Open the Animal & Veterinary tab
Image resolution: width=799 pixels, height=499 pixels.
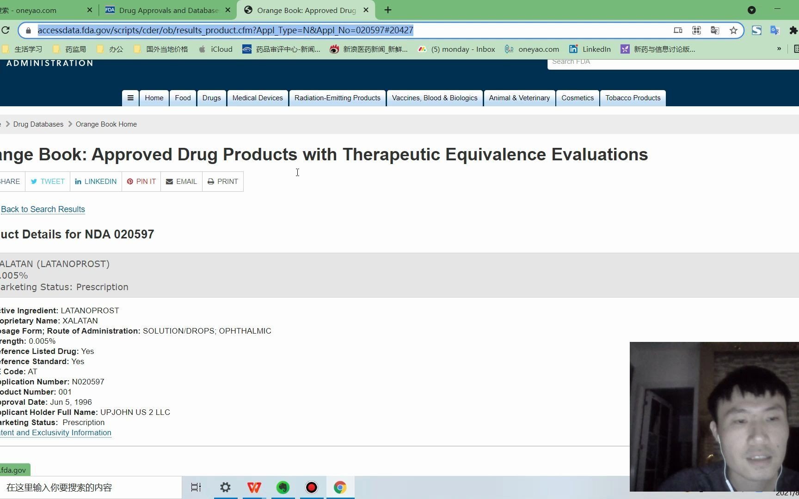[x=519, y=98]
